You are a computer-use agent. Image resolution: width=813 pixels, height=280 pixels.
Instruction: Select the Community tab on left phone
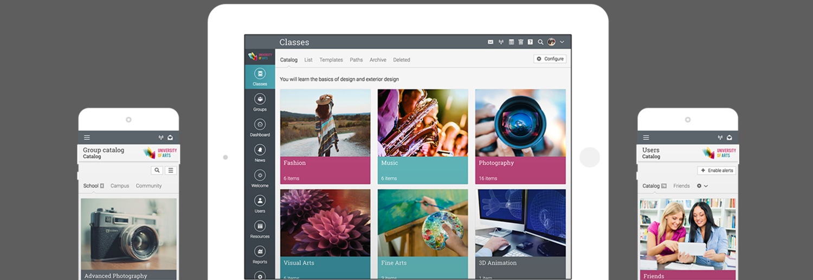click(149, 186)
